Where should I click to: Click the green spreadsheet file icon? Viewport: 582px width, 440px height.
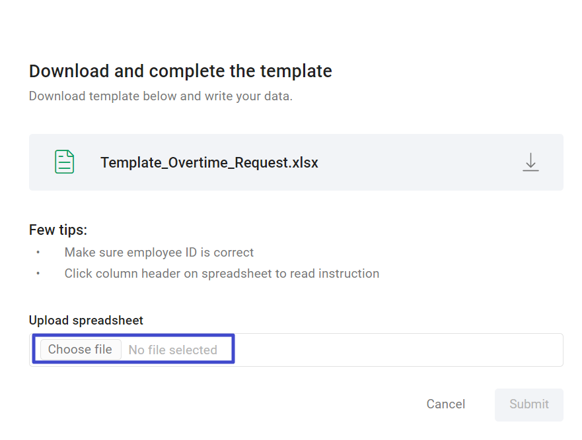click(65, 162)
